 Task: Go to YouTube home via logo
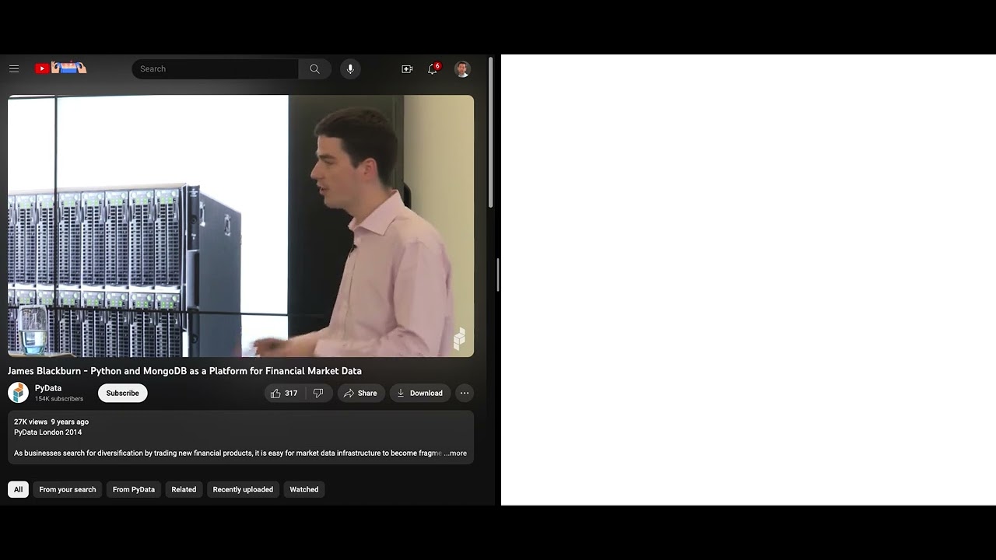coord(61,68)
